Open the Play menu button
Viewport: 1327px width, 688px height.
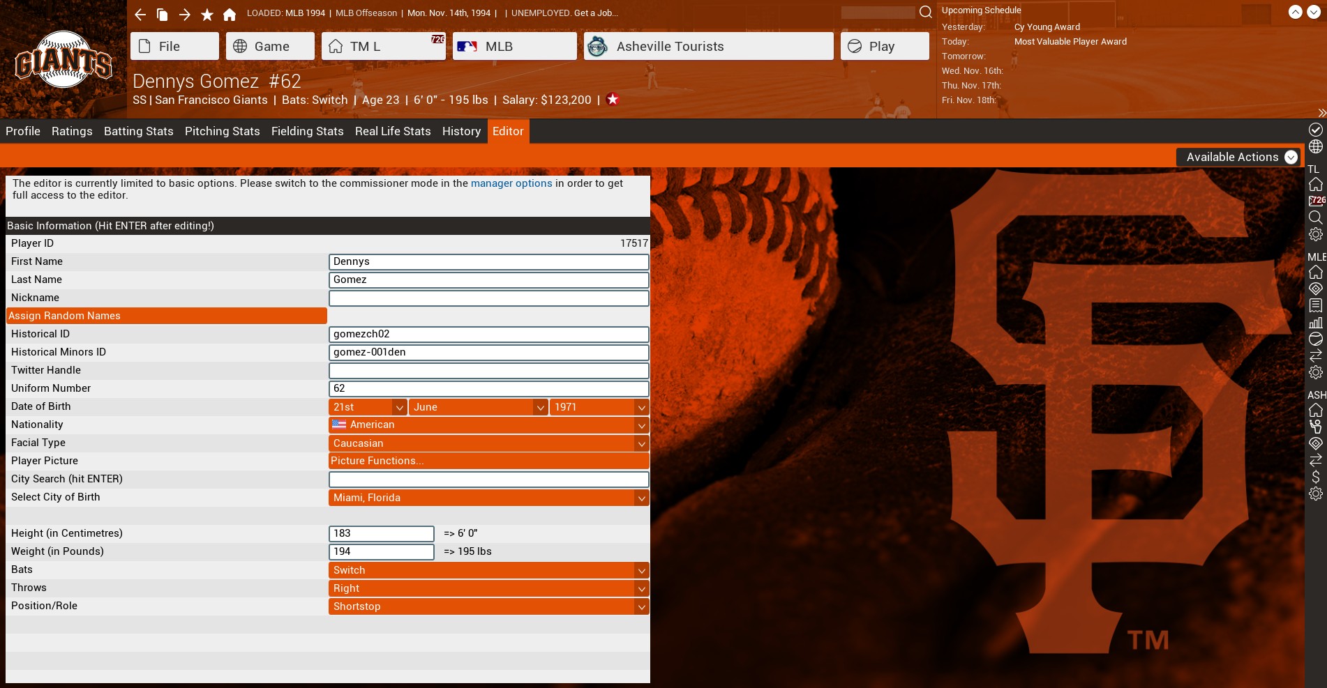[884, 47]
